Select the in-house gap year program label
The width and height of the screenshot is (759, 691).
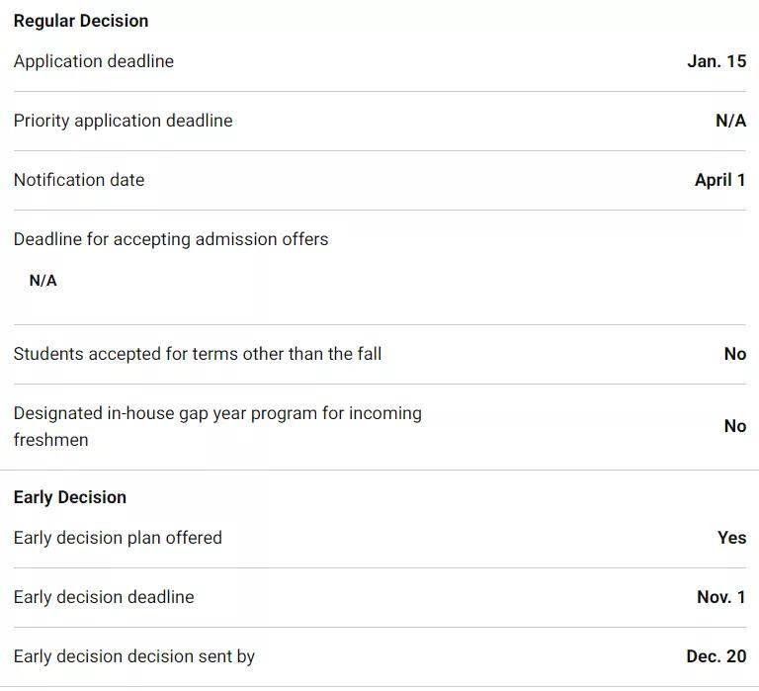point(217,427)
